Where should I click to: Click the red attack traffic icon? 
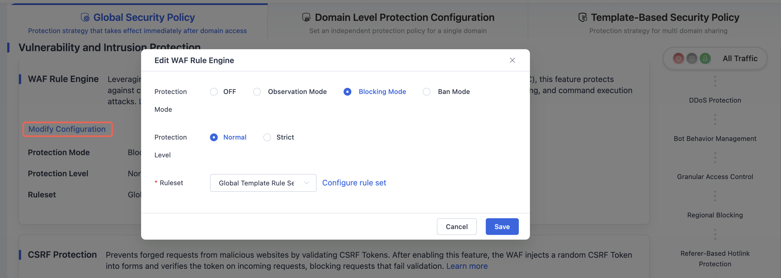(x=678, y=58)
